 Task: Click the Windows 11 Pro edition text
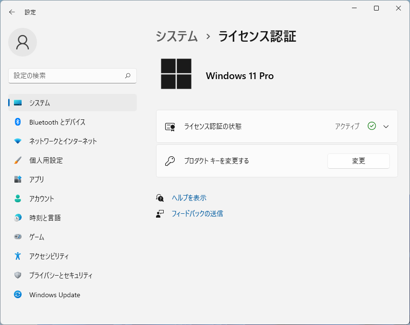[240, 76]
